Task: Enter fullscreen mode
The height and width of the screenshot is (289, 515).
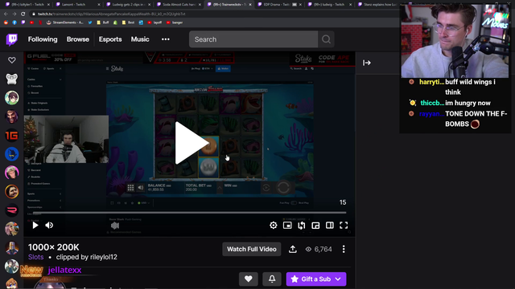Action: 344,225
